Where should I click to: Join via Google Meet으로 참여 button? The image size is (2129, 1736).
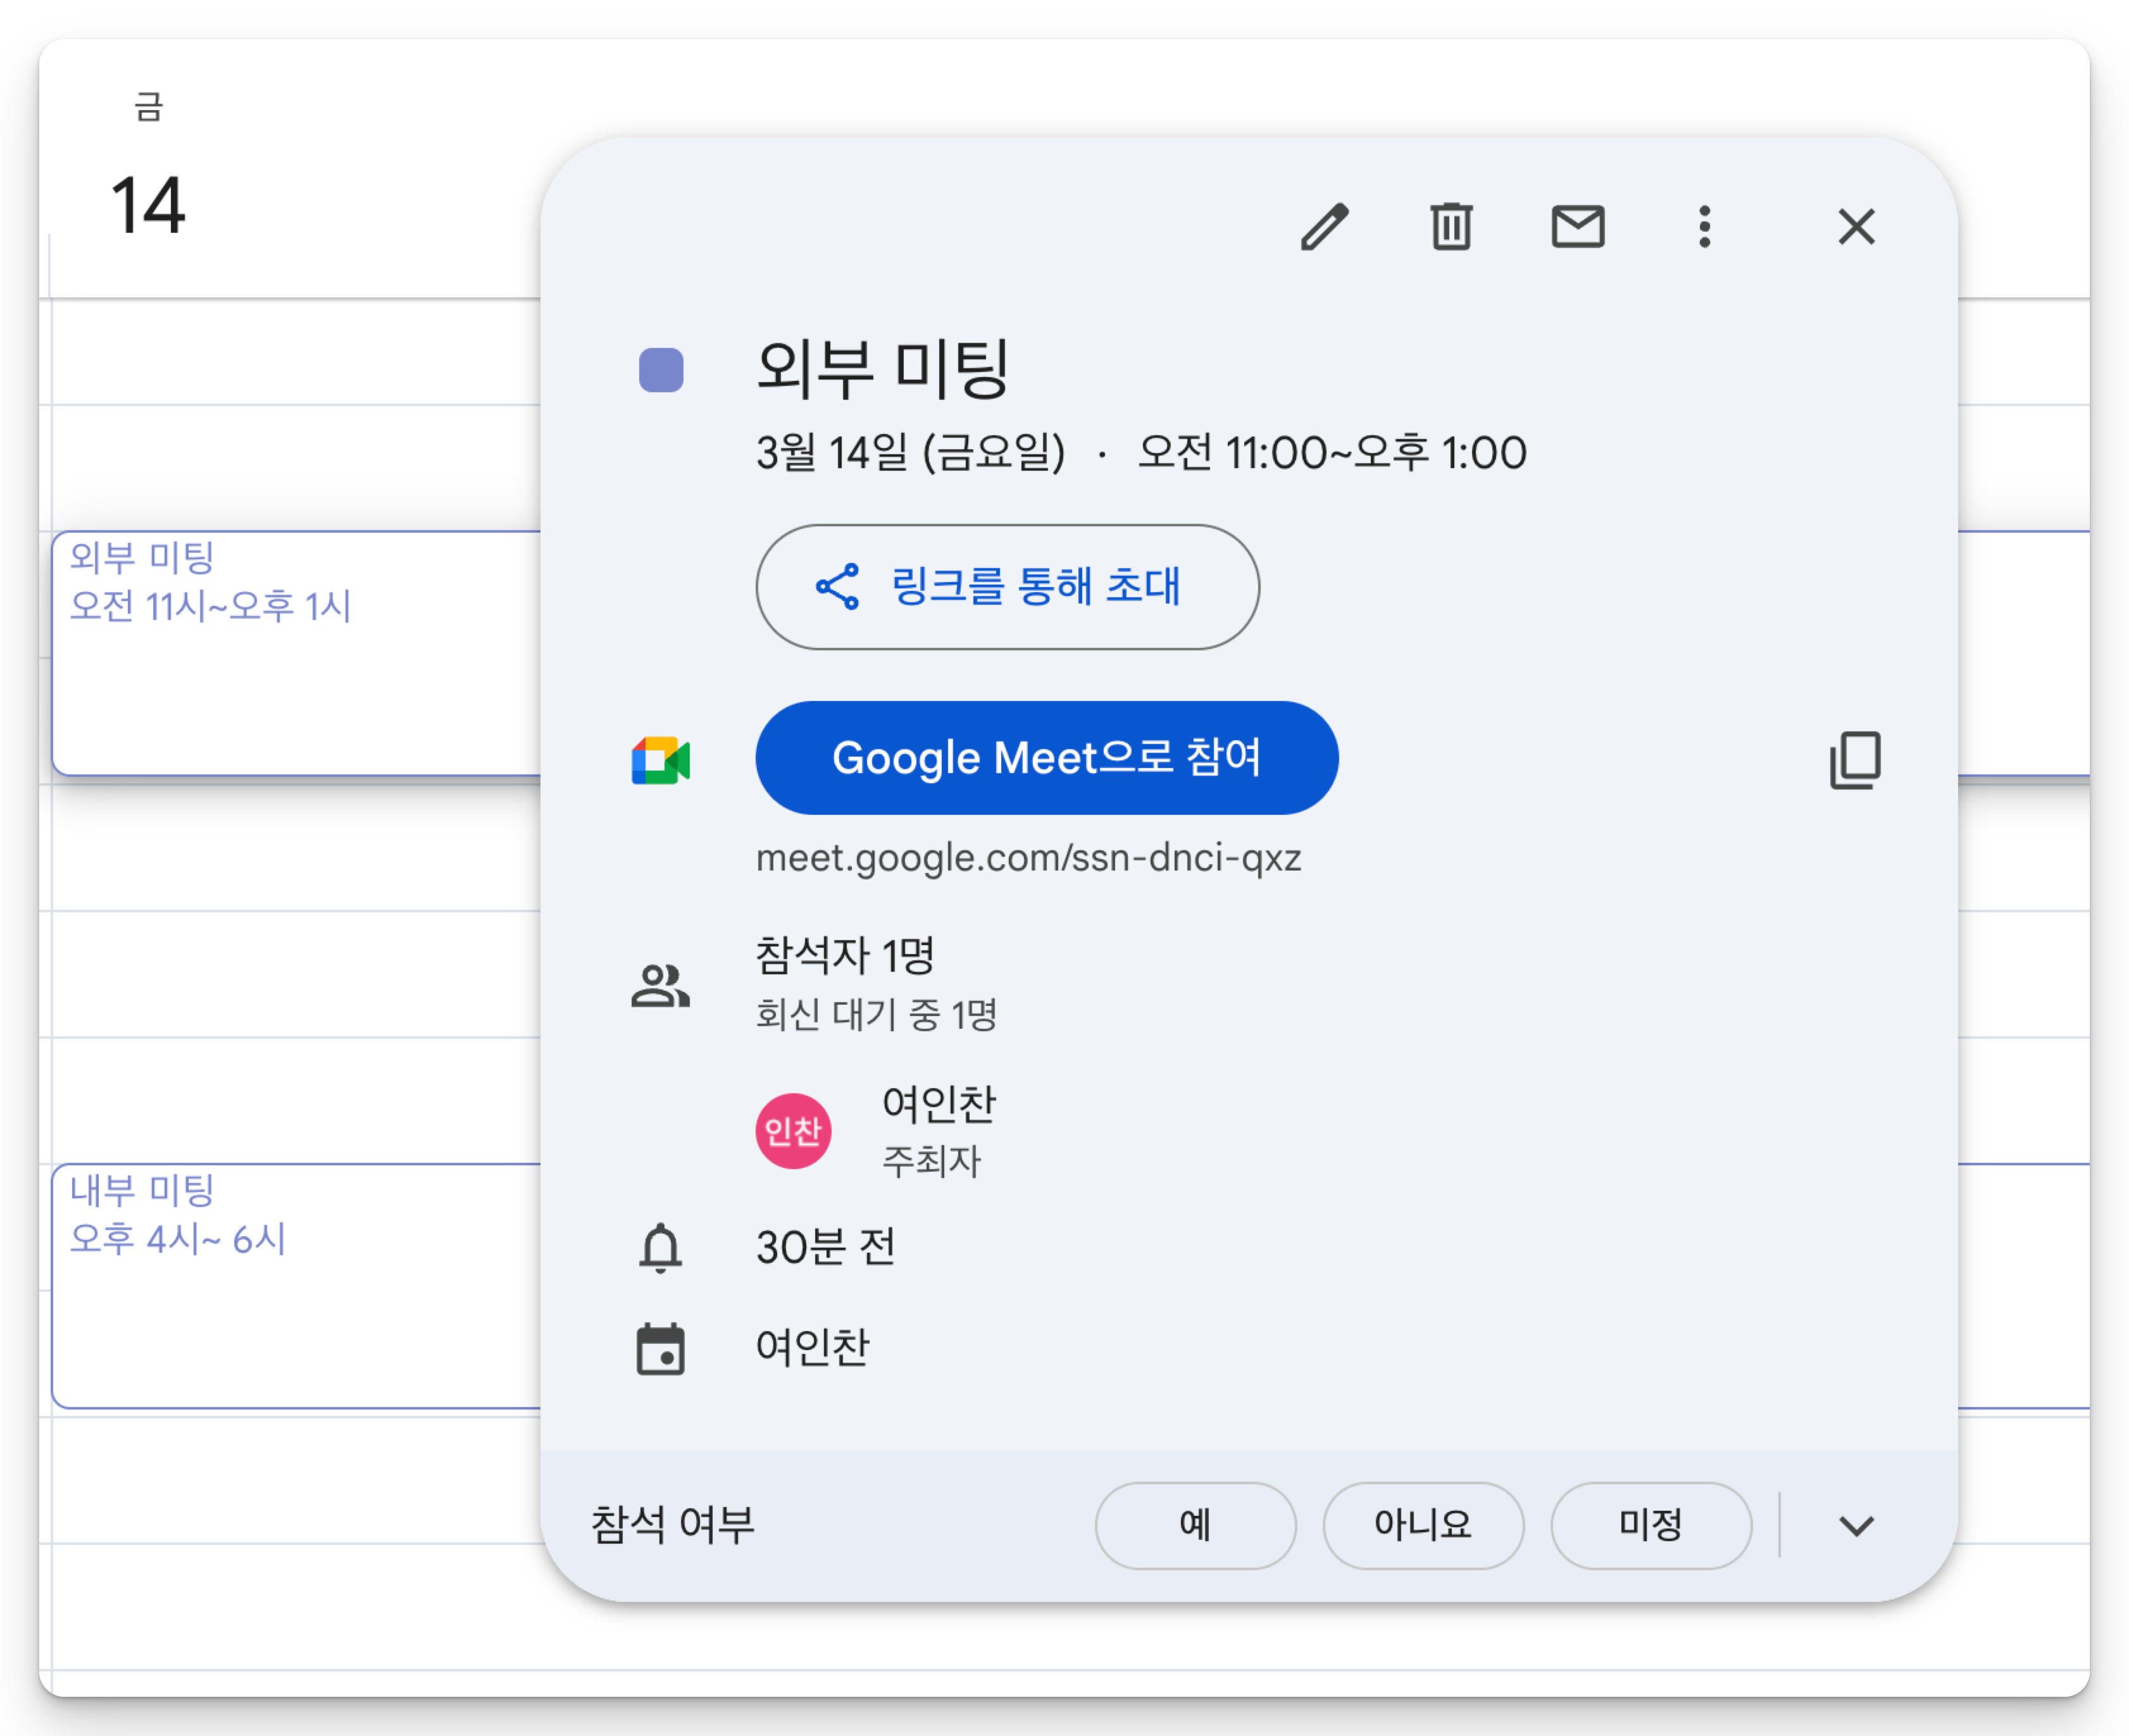point(1047,758)
